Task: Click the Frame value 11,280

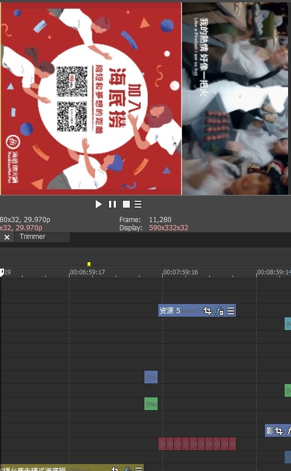Action: coord(160,220)
